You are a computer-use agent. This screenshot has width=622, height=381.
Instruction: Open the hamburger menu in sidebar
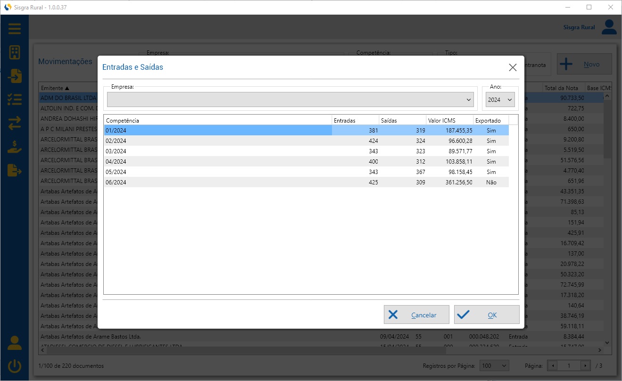pyautogui.click(x=15, y=29)
